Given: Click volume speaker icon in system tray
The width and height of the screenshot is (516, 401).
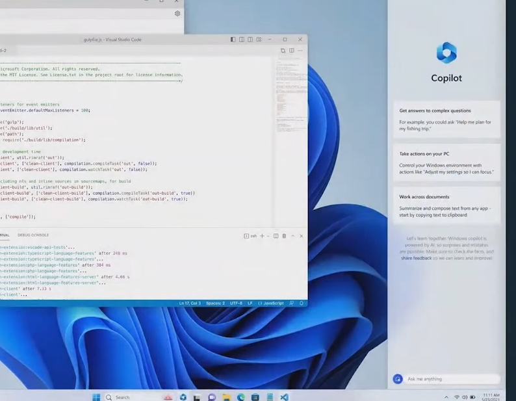Looking at the screenshot, I should click(x=465, y=397).
